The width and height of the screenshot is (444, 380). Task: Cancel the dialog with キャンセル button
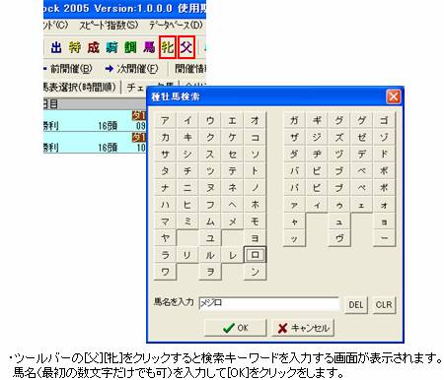tap(303, 328)
